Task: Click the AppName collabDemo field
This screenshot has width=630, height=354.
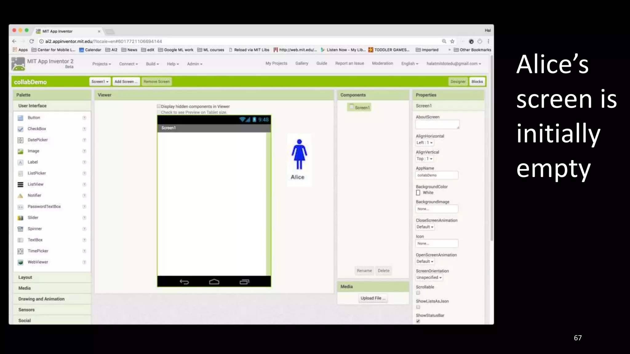Action: point(437,175)
